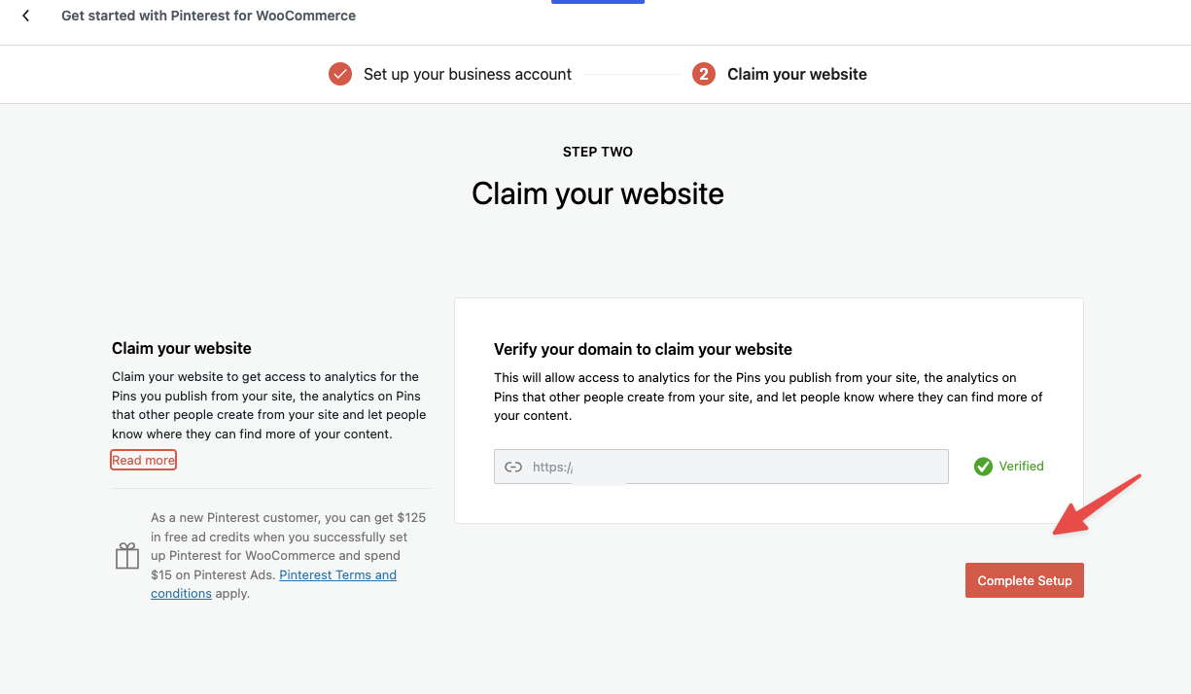Image resolution: width=1191 pixels, height=694 pixels.
Task: Click the Get started with Pinterest for WooCommerce title
Action: pos(208,15)
